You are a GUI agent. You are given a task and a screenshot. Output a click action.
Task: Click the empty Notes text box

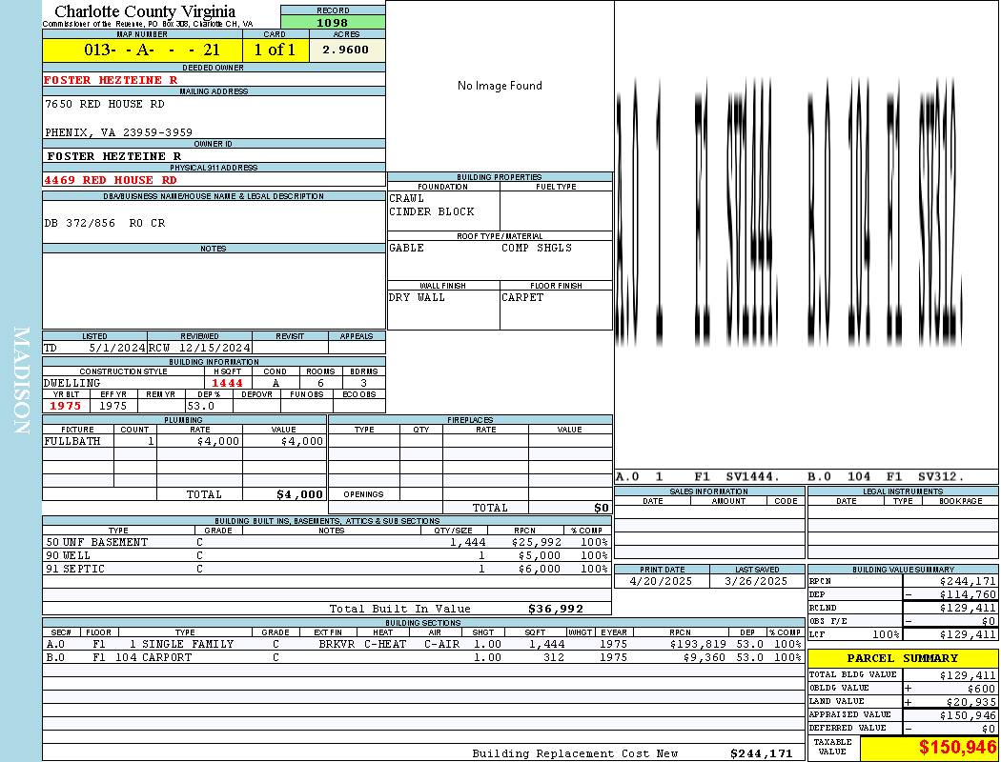tap(214, 291)
